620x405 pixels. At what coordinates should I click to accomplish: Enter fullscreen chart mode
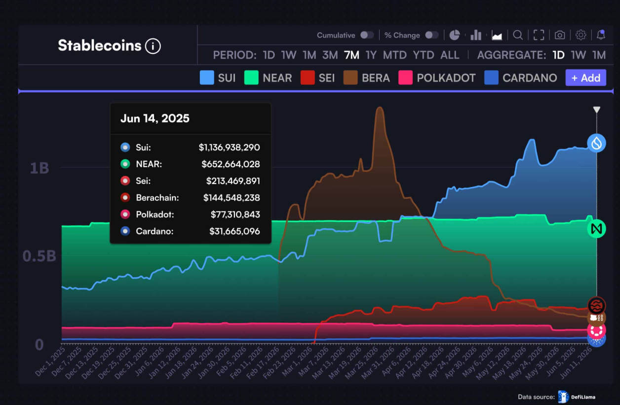click(x=539, y=35)
